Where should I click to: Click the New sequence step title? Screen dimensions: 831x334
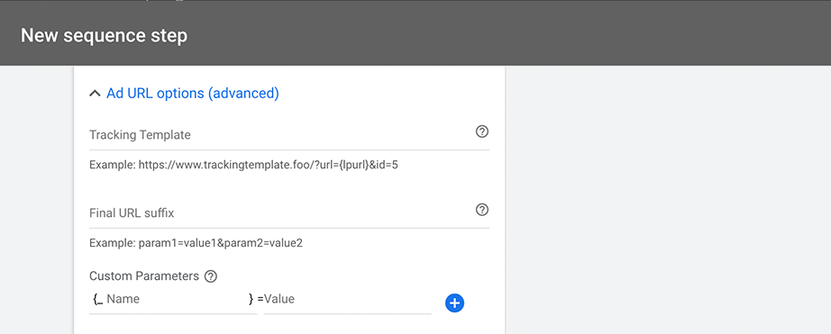tap(104, 35)
